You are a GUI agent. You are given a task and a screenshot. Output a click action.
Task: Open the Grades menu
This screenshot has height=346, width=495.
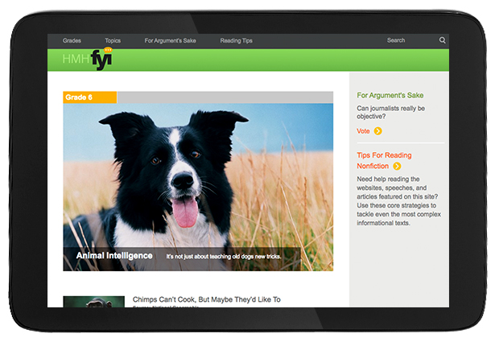click(72, 40)
